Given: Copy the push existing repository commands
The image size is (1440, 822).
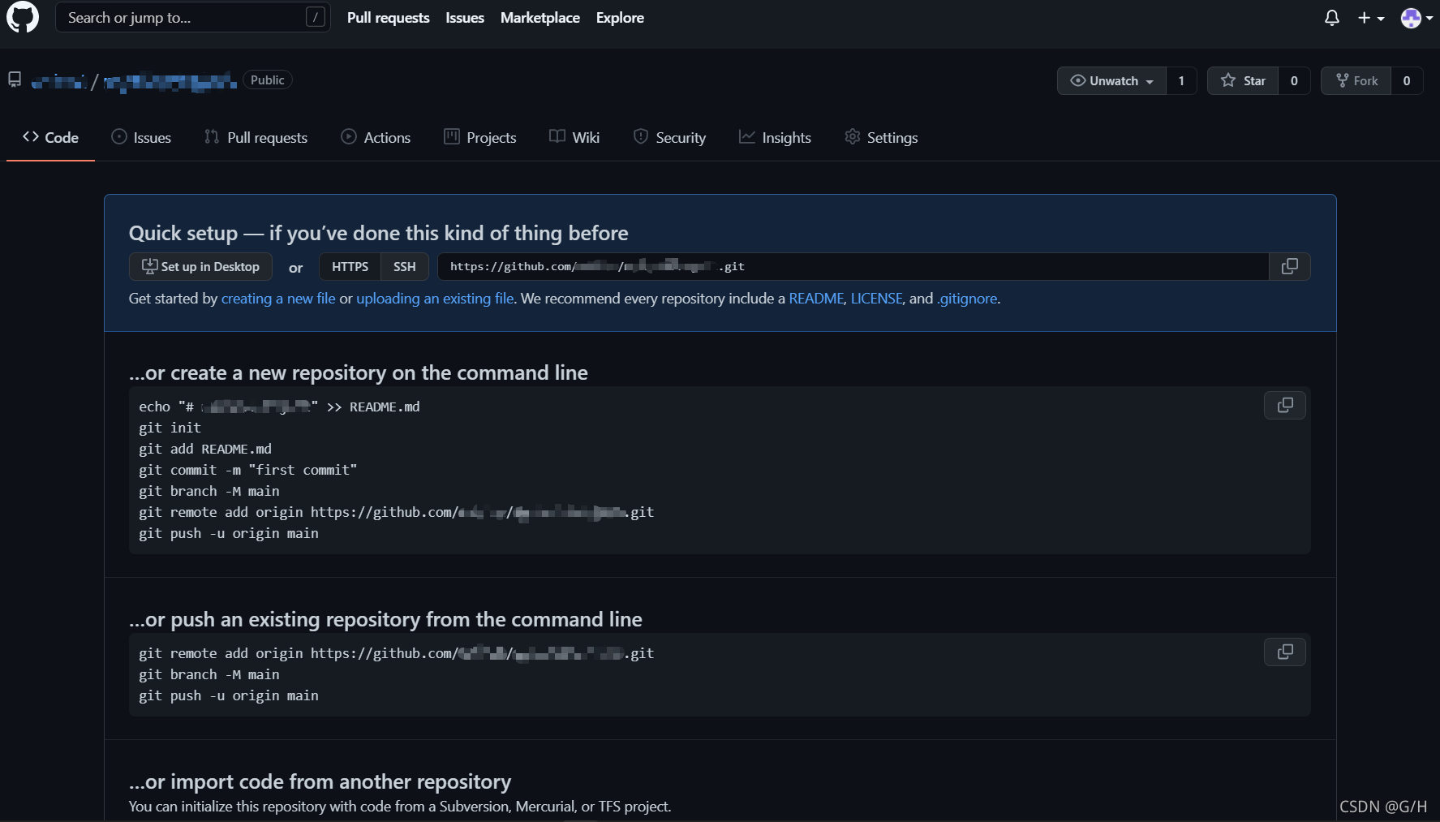Looking at the screenshot, I should coord(1284,652).
